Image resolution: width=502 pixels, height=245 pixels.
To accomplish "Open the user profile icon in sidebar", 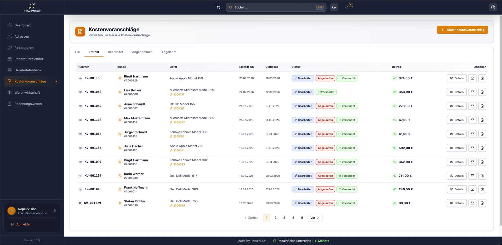I will (55, 211).
